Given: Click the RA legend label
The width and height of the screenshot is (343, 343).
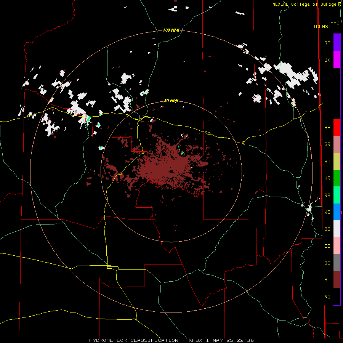Looking at the screenshot, I should click(327, 196).
